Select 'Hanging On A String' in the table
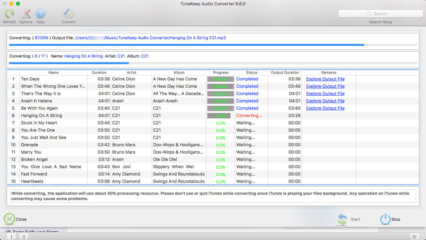The height and width of the screenshot is (240, 426). (41, 115)
